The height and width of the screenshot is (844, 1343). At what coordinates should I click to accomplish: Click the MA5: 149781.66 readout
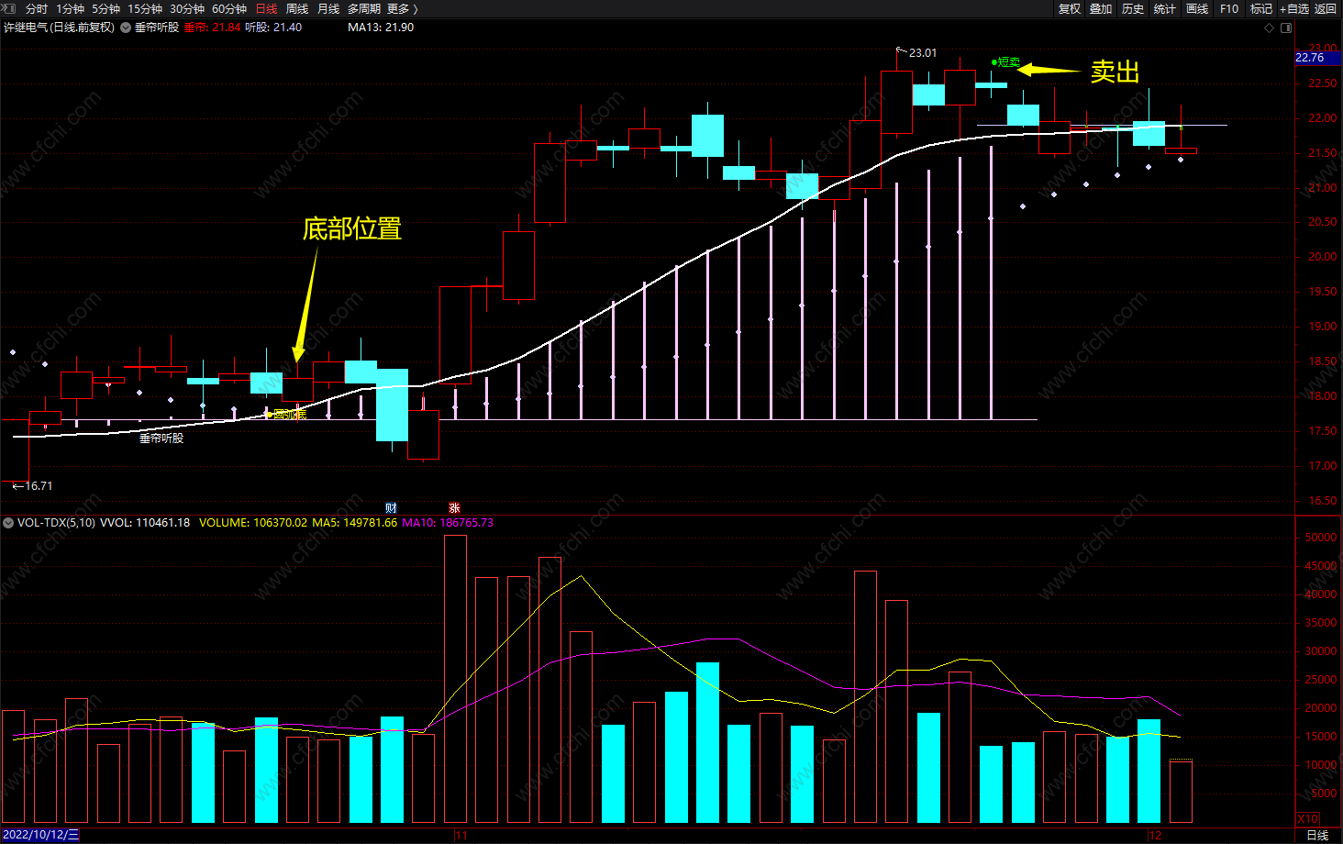(x=354, y=523)
